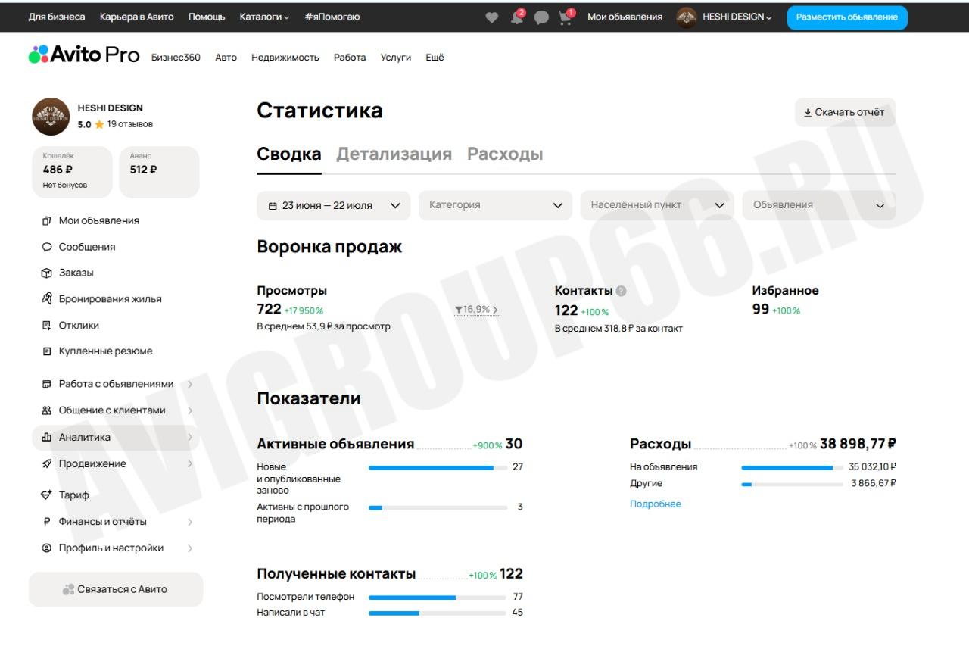Open the Кошелёк 486 ₽ balance card
This screenshot has width=969, height=649.
[72, 172]
